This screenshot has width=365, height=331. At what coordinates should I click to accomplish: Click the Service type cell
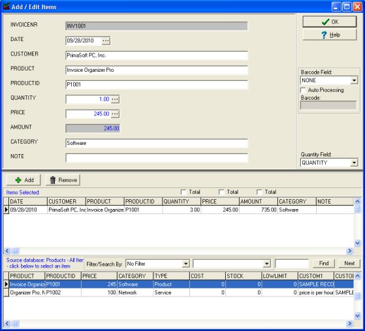171,292
